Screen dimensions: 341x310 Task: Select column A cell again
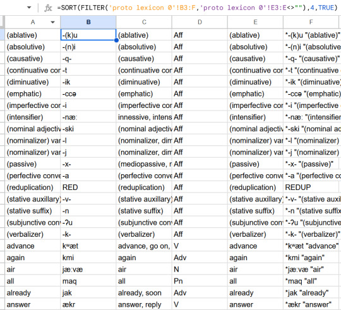(x=33, y=258)
